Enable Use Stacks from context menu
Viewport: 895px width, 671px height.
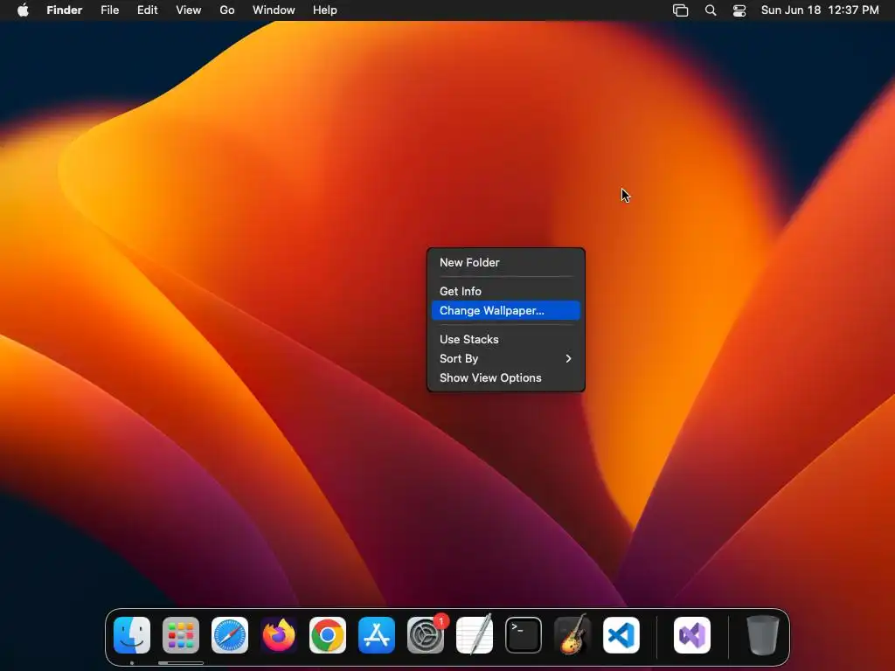coord(506,339)
